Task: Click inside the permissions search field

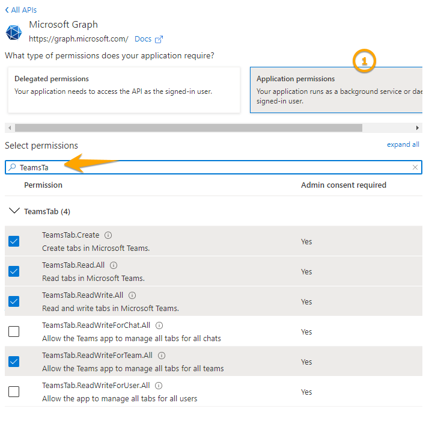Action: click(x=210, y=167)
